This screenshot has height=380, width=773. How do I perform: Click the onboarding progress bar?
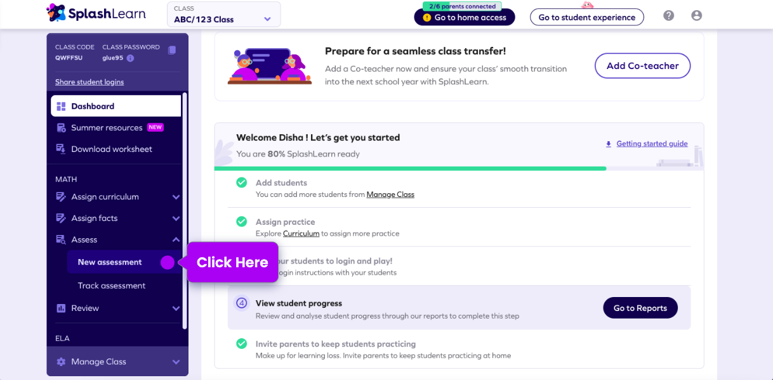[410, 168]
